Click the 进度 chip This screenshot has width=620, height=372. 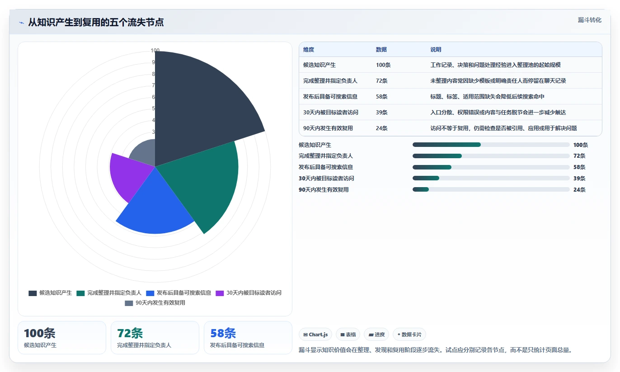376,334
